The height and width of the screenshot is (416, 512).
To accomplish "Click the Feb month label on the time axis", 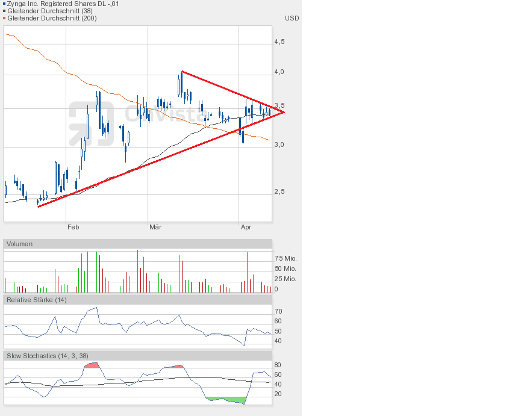I will tap(73, 227).
